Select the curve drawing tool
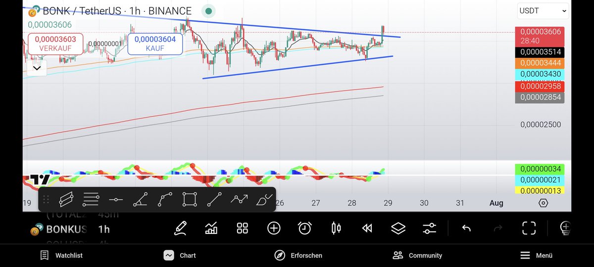 coord(165,200)
